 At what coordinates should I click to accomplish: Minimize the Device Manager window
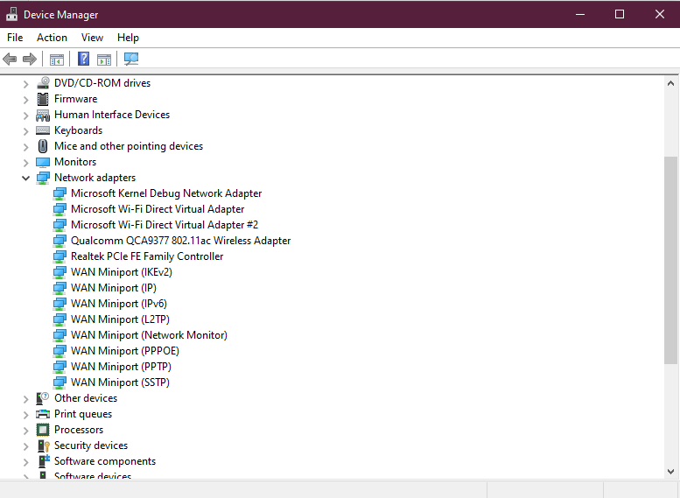[x=580, y=14]
